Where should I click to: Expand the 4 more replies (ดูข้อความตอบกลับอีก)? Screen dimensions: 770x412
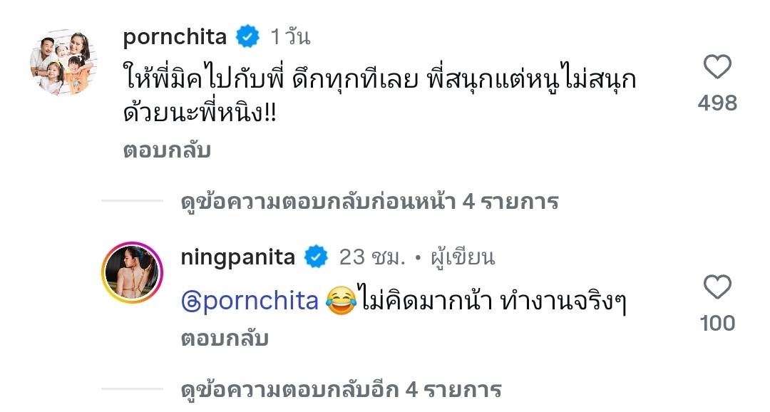click(x=342, y=390)
